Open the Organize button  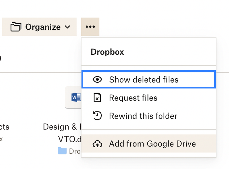(x=39, y=27)
